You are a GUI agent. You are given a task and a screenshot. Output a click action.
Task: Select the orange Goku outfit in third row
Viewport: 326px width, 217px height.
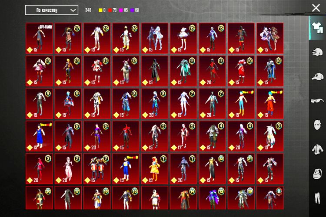(x=269, y=103)
